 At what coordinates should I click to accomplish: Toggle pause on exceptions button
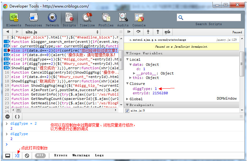point(8,117)
